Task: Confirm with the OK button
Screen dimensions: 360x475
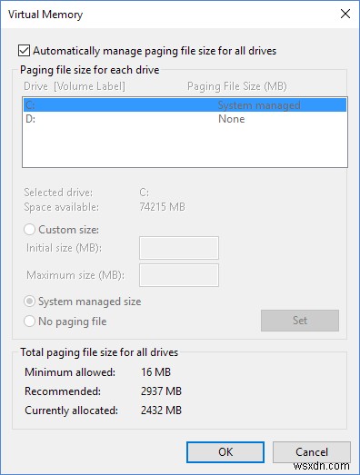Action: click(225, 452)
